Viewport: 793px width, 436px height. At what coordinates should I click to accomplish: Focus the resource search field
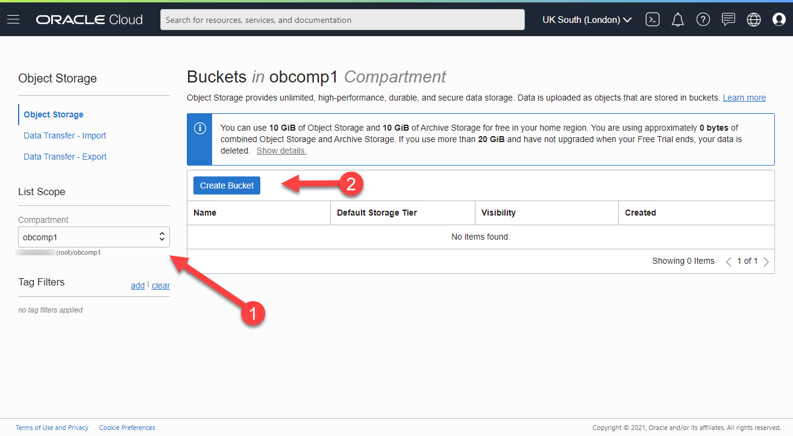[342, 20]
